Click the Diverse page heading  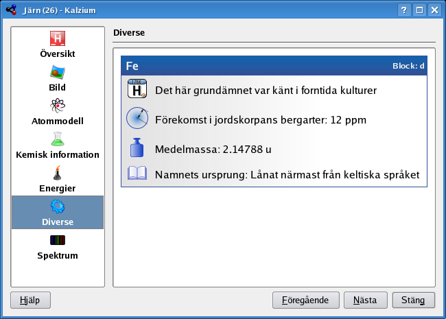(129, 33)
